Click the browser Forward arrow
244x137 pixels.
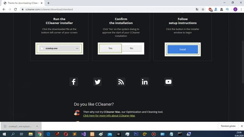click(x=10, y=9)
